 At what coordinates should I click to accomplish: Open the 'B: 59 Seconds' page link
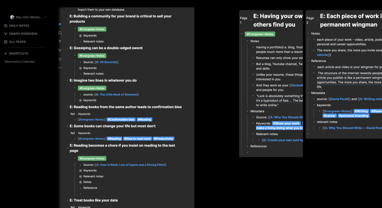pos(106,62)
